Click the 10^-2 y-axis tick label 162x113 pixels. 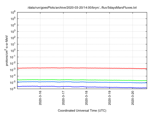coord(13,63)
